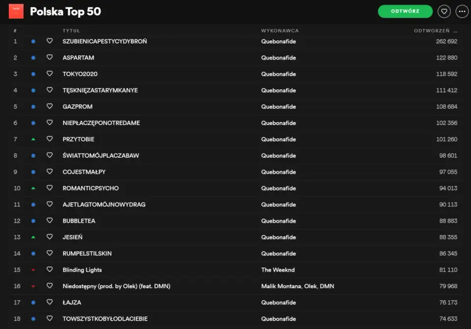Like the track Niedostępny (prod. by Olek)

coord(50,285)
